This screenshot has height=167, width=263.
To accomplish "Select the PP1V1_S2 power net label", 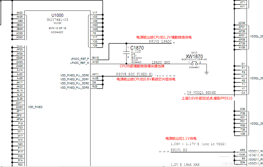I will click(179, 150).
